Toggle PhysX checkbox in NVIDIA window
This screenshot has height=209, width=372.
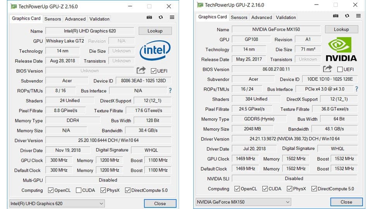[289, 189]
